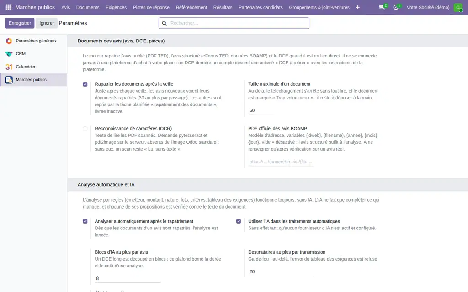
Task: Click the Marchés publics sidebar icon
Action: [9, 80]
